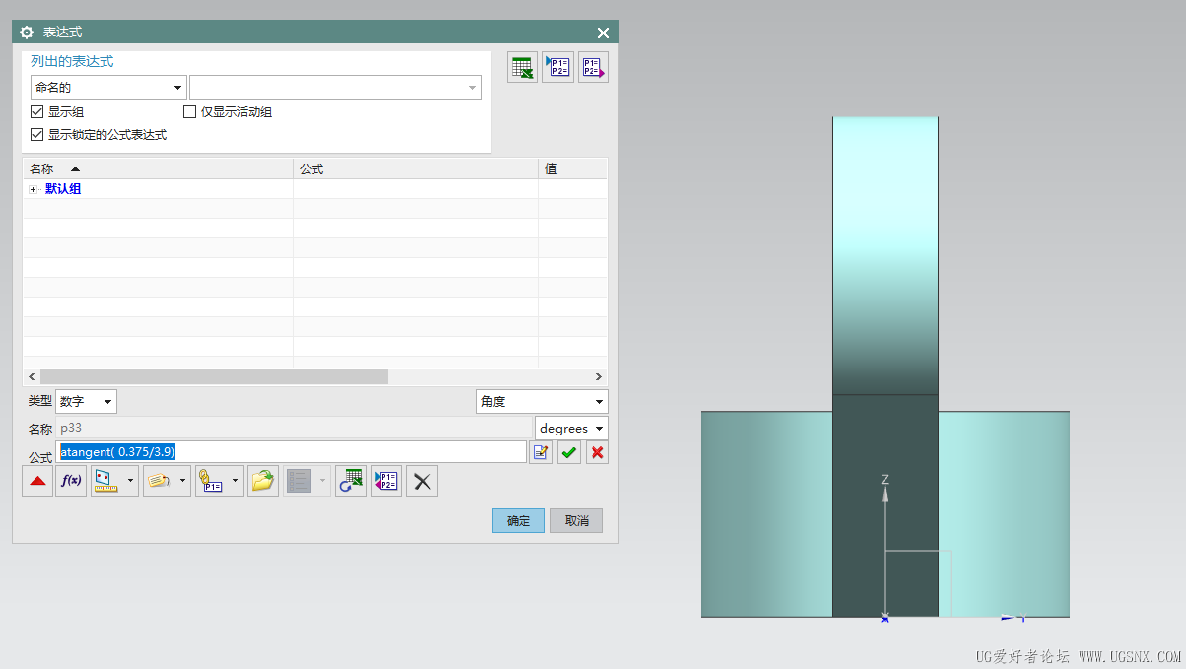Image resolution: width=1186 pixels, height=669 pixels.
Task: Accept the formula with the green checkmark
Action: point(569,452)
